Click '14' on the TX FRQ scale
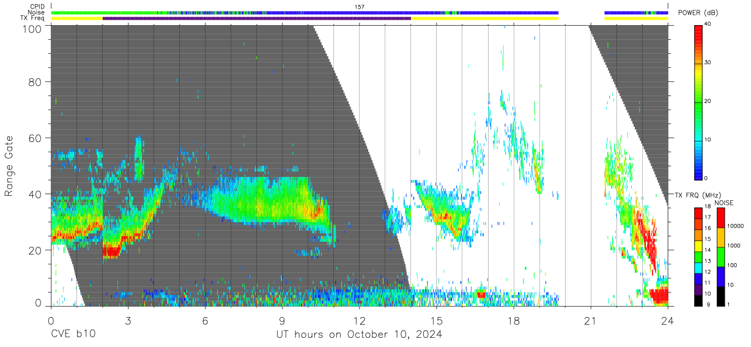This screenshot has height=347, width=751. [708, 250]
